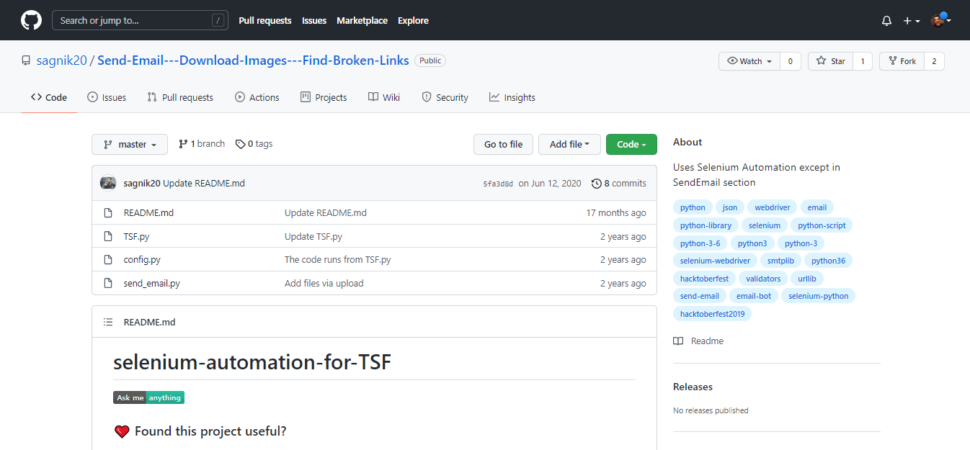Expand the green Code dropdown
This screenshot has height=450, width=970.
tap(631, 144)
